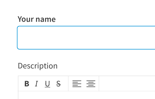The image size is (155, 99).
Task: Set focus in rich text area below toolbar
Action: (x=87, y=95)
